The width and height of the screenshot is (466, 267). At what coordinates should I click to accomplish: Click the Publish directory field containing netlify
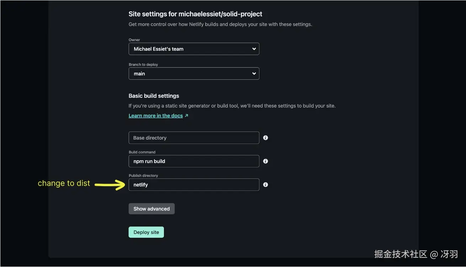[194, 185]
